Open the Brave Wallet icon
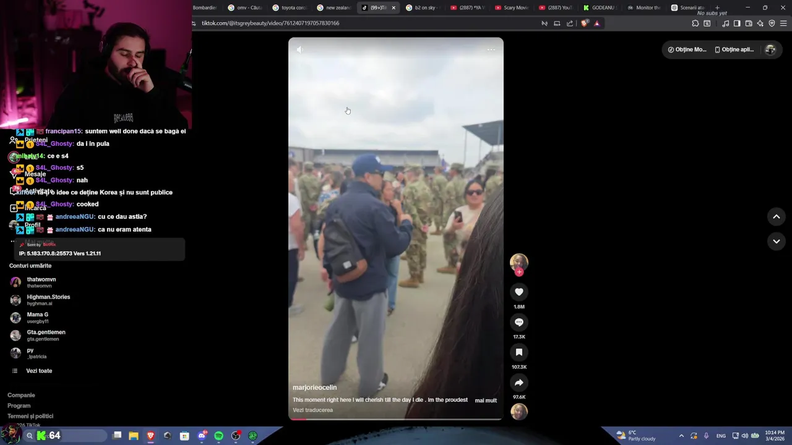Image resolution: width=792 pixels, height=445 pixels. (x=749, y=23)
